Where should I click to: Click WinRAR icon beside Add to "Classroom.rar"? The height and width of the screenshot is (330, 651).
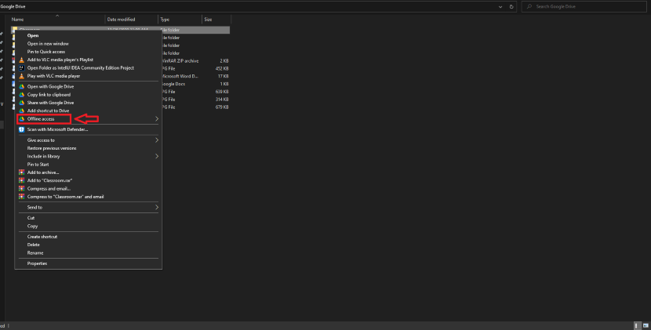22,180
